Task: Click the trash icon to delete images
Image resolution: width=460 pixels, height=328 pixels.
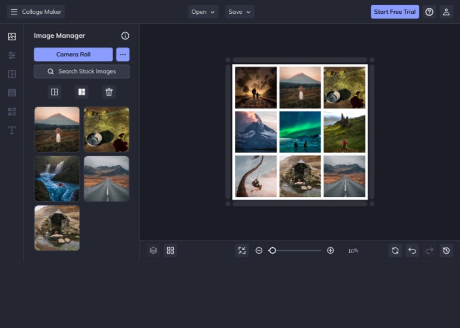Action: pos(108,92)
